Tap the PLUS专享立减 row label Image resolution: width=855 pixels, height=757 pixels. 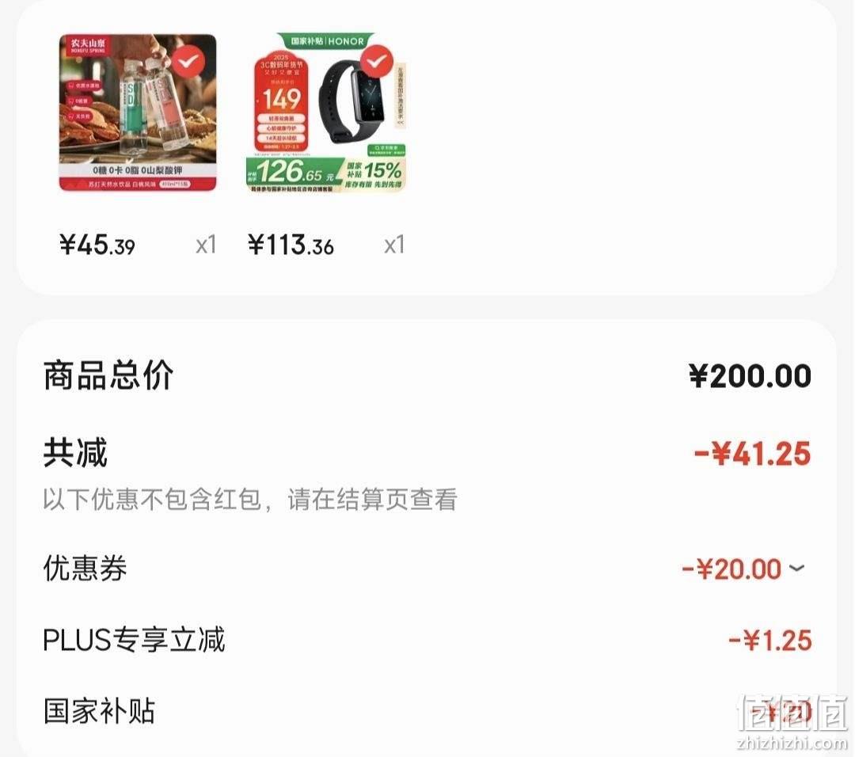134,640
